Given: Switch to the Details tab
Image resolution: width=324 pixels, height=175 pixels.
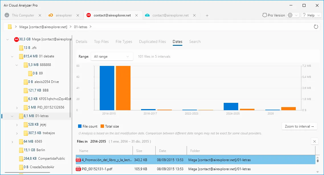Looking at the screenshot, I should [x=81, y=41].
